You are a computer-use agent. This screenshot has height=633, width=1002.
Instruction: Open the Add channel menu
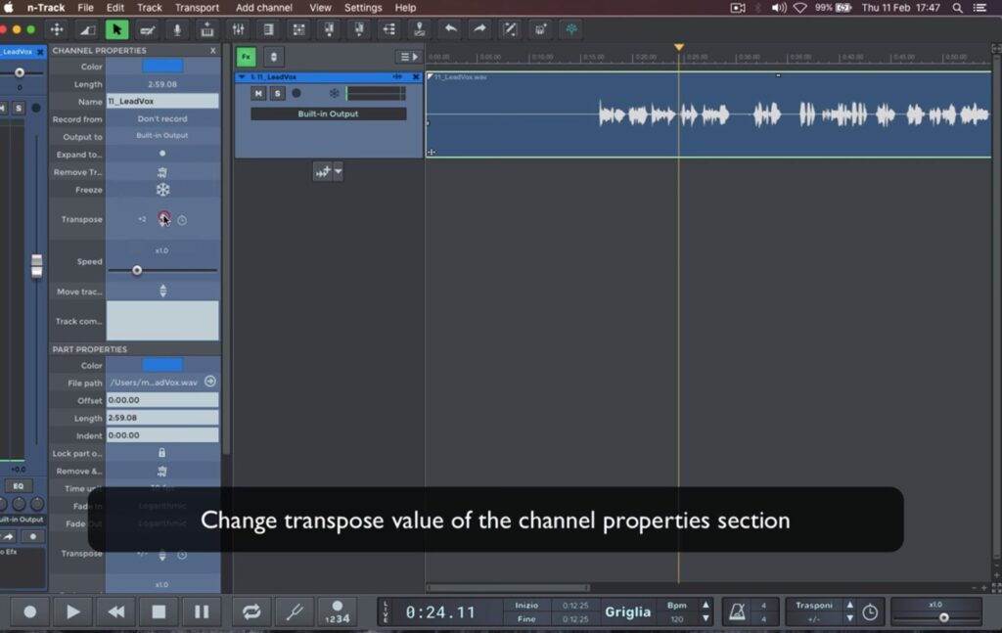click(264, 8)
